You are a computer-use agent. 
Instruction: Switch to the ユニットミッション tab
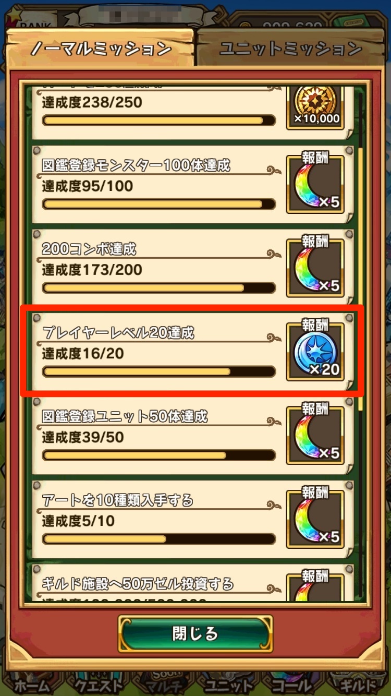pos(290,49)
